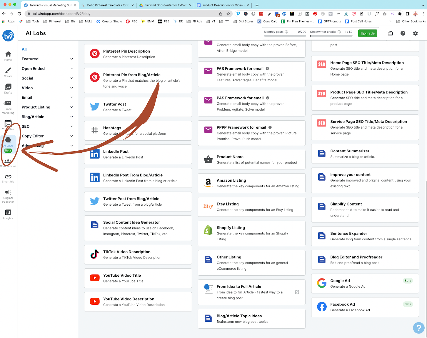Open the Facebook Ad card
The width and height of the screenshot is (427, 338).
pyautogui.click(x=365, y=307)
